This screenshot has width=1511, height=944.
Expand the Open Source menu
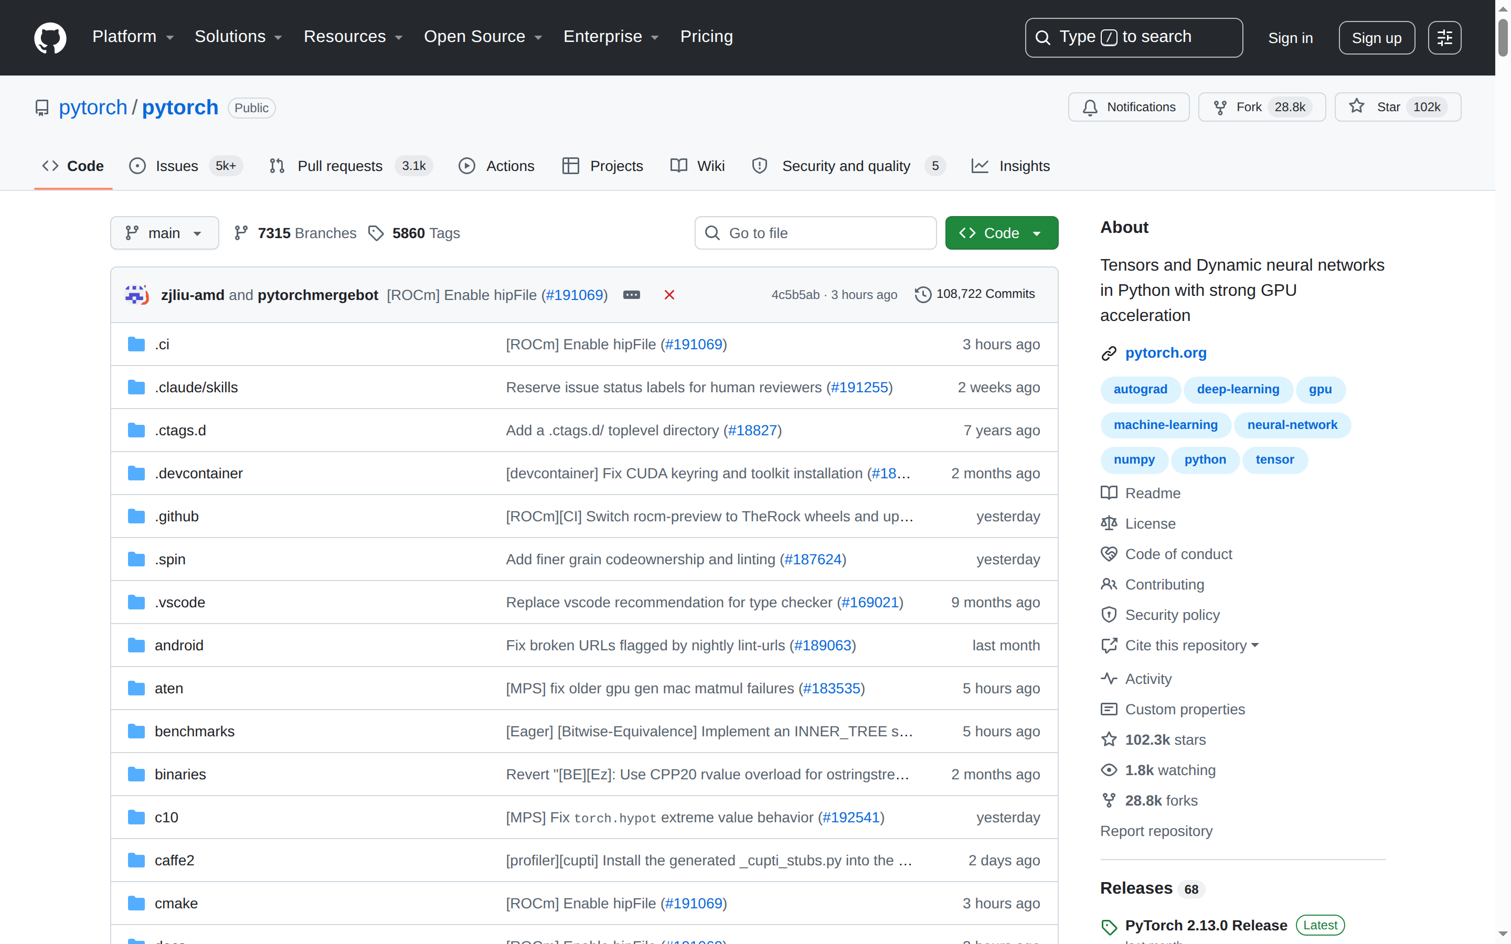483,37
